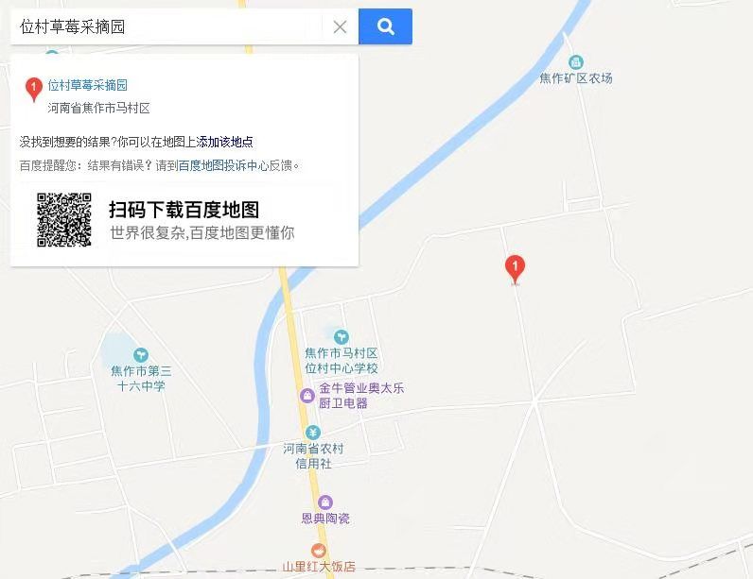Clear the search box text
The image size is (753, 579).
[340, 26]
